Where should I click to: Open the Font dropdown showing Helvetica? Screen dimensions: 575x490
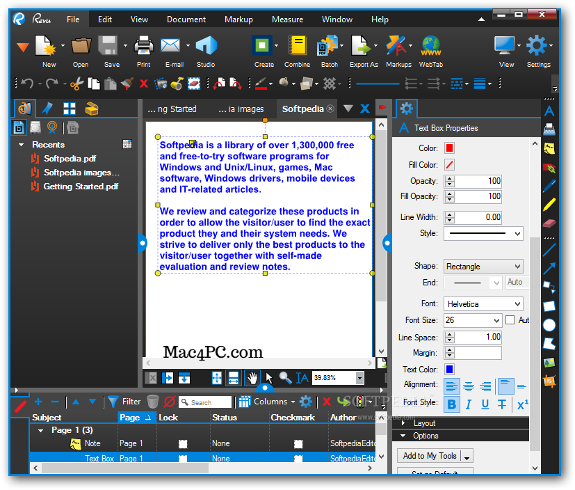(x=483, y=304)
